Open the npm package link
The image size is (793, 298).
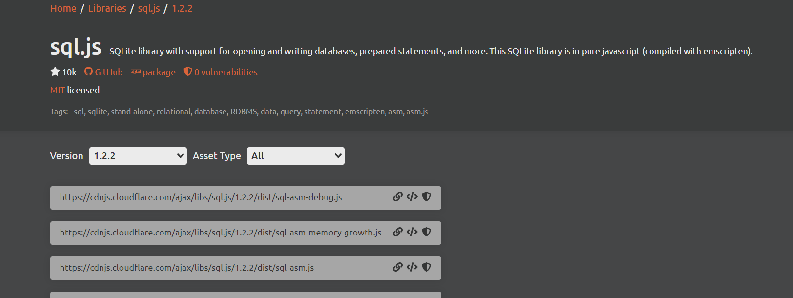coord(153,72)
